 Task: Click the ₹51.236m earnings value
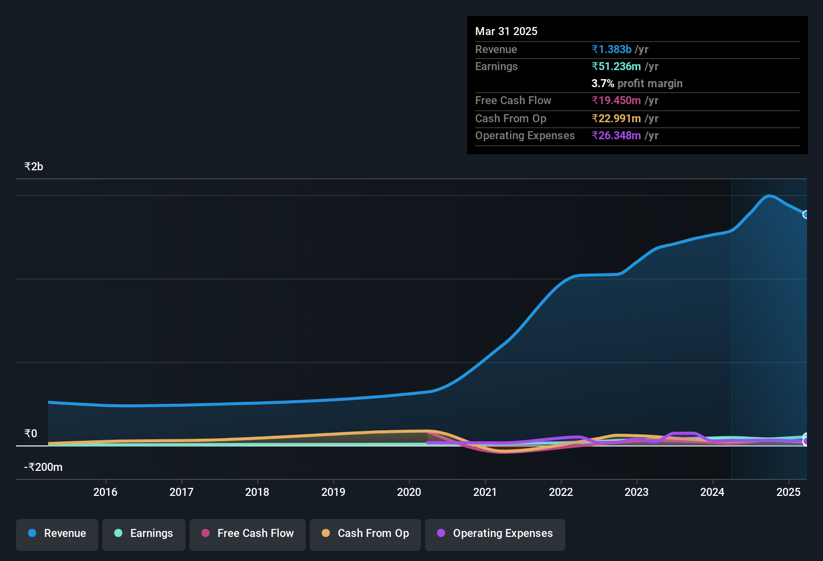pyautogui.click(x=616, y=66)
